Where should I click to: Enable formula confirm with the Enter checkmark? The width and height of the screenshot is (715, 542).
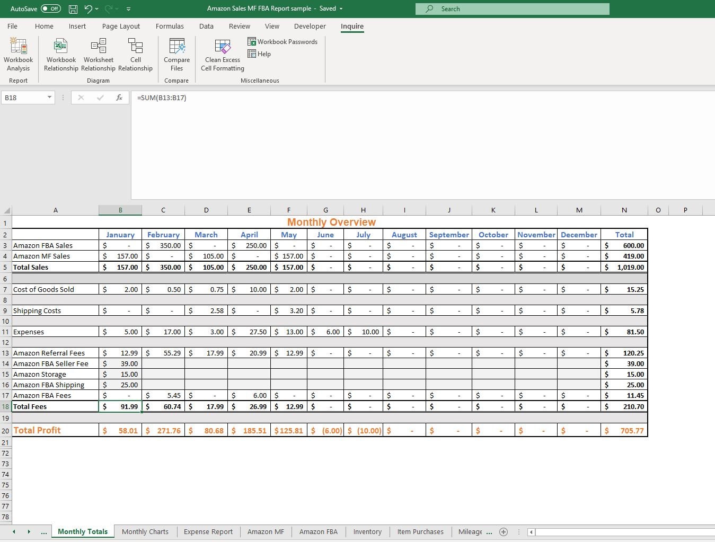(x=100, y=97)
